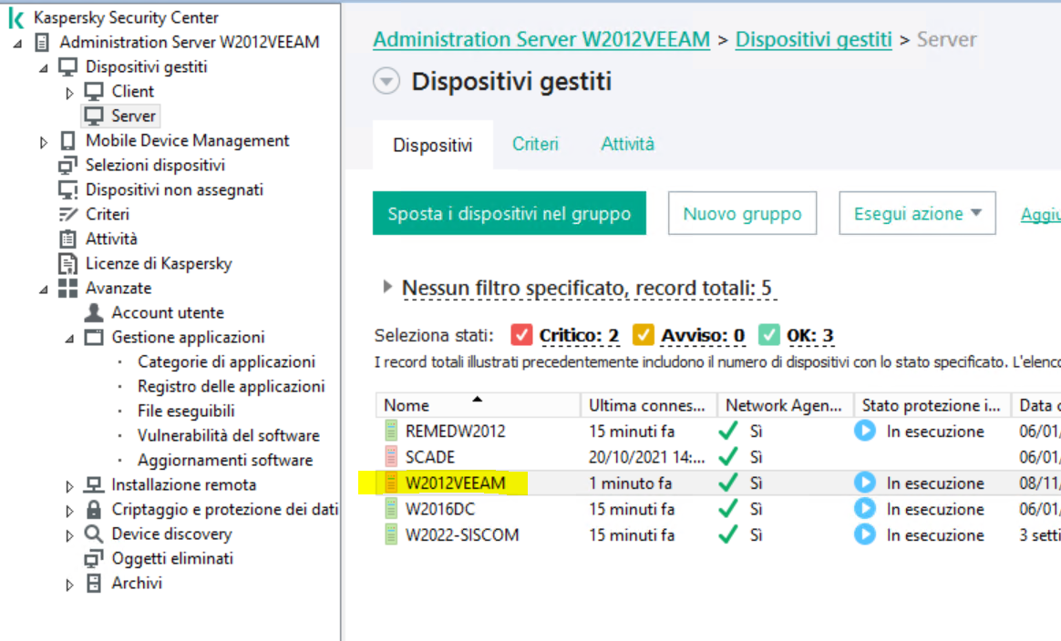The width and height of the screenshot is (1061, 641).
Task: Open the Administration Server W2012VEEAM breadcrumb link
Action: pyautogui.click(x=541, y=40)
